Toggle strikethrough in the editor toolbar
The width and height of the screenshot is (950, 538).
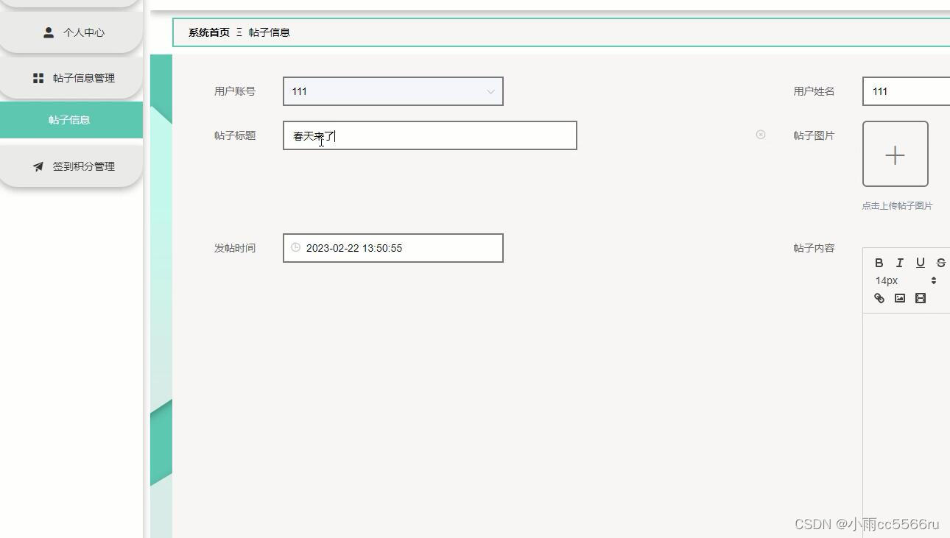point(940,263)
